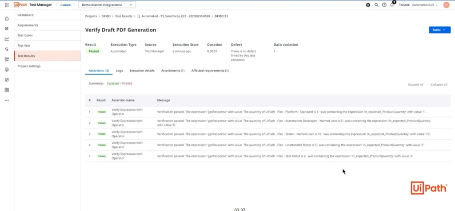Viewport: 455px width, 211px height.
Task: Click the DEMO breadcrumb link
Action: (106, 16)
